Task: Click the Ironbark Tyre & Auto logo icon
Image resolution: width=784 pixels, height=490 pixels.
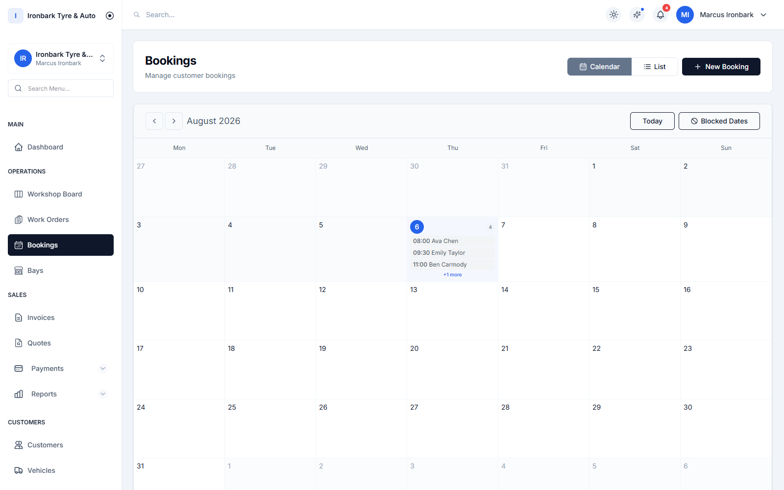Action: 16,16
